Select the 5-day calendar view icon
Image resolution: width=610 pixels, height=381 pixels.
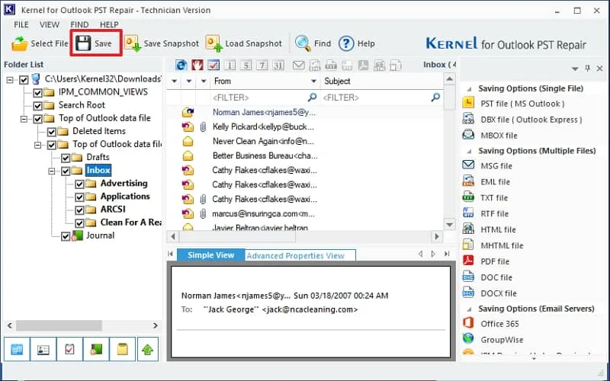pos(246,65)
